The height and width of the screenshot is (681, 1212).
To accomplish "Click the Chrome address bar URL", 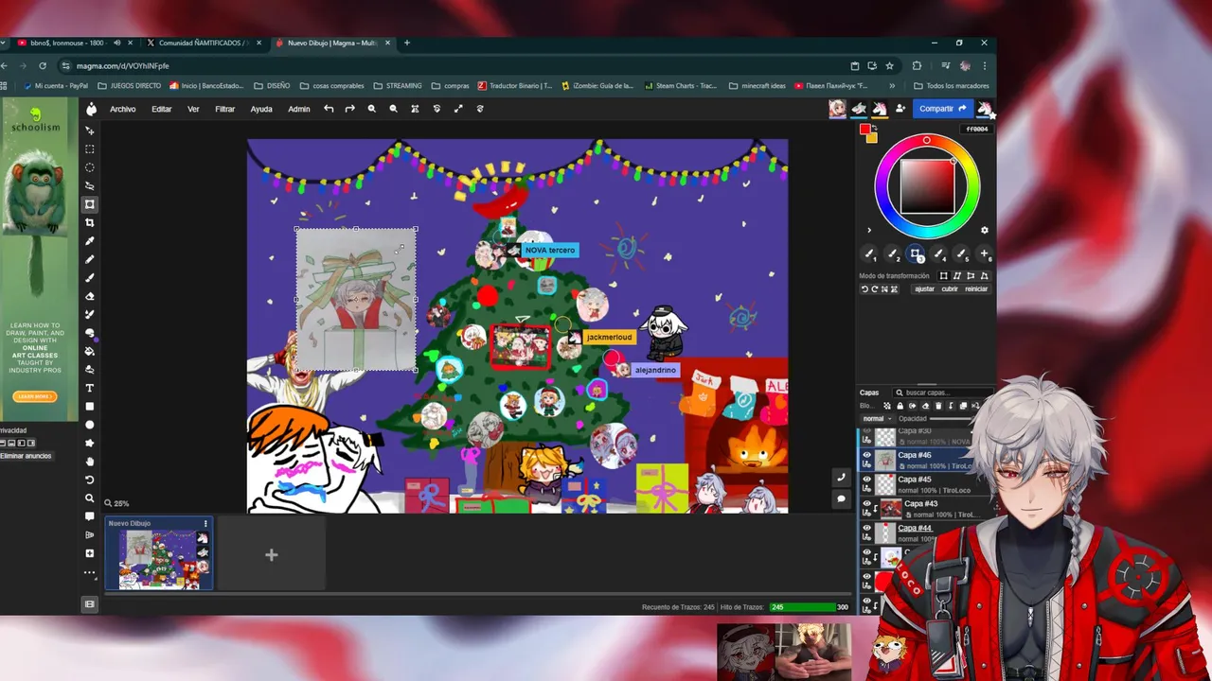I will 123,66.
